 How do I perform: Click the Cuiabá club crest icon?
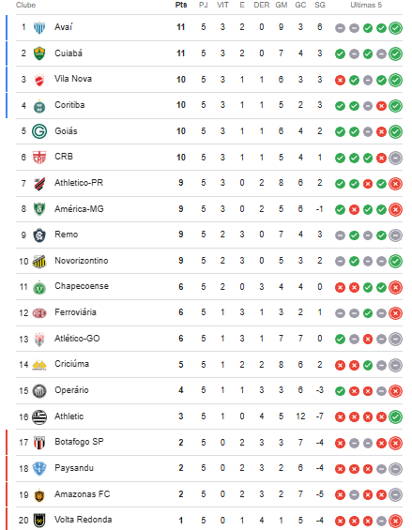(x=39, y=53)
